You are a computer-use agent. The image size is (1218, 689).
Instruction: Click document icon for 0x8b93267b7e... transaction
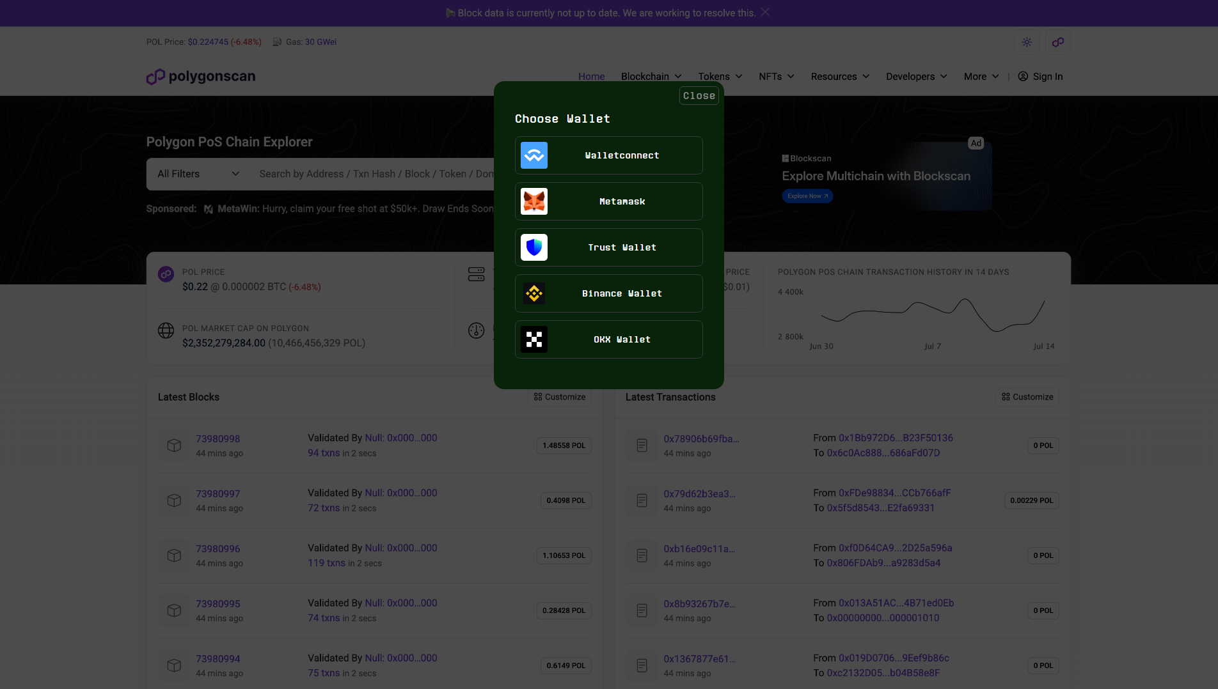pos(642,610)
